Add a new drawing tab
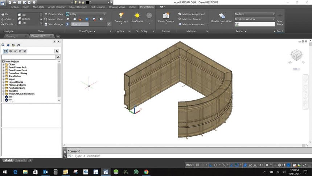The width and height of the screenshot is (312, 176). [58, 36]
